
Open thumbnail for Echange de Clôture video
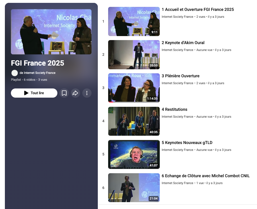[x=134, y=188]
